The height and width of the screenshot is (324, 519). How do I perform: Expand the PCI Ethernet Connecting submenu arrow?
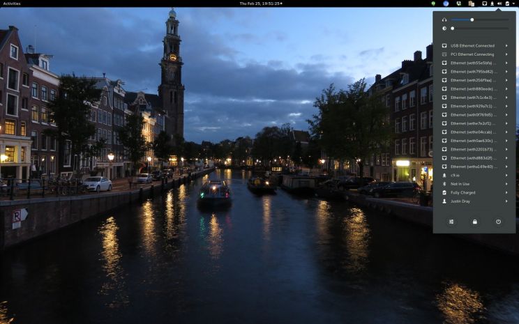point(506,54)
